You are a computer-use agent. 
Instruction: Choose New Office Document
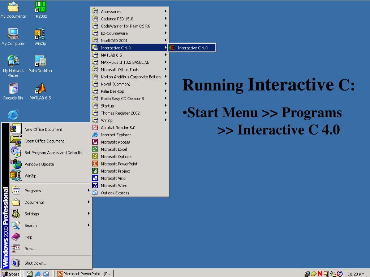coord(50,129)
